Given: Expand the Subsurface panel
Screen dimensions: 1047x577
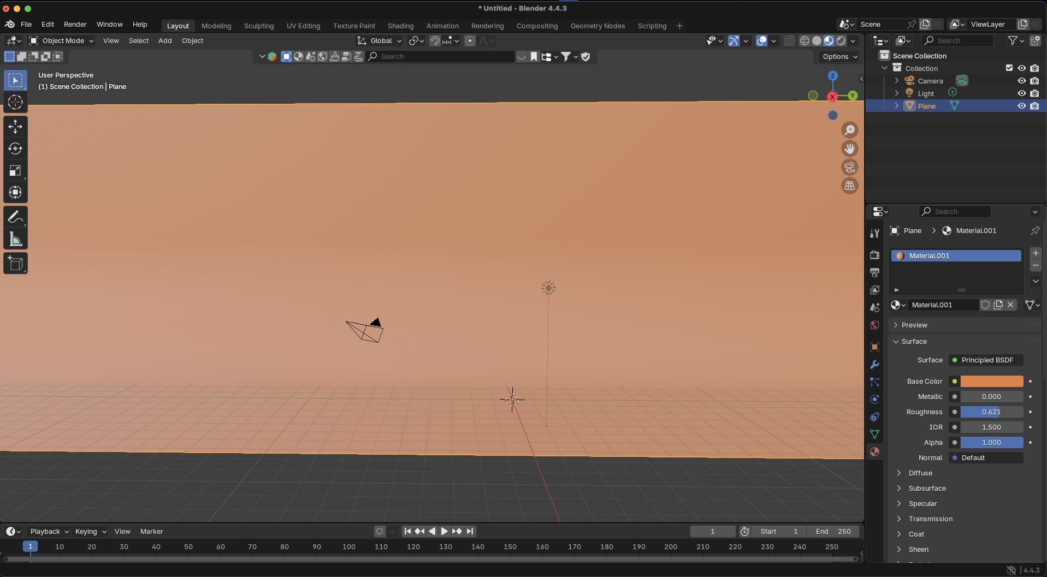Looking at the screenshot, I should click(927, 489).
